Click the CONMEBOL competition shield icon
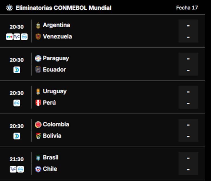This screenshot has height=181, width=211. (x=9, y=8)
